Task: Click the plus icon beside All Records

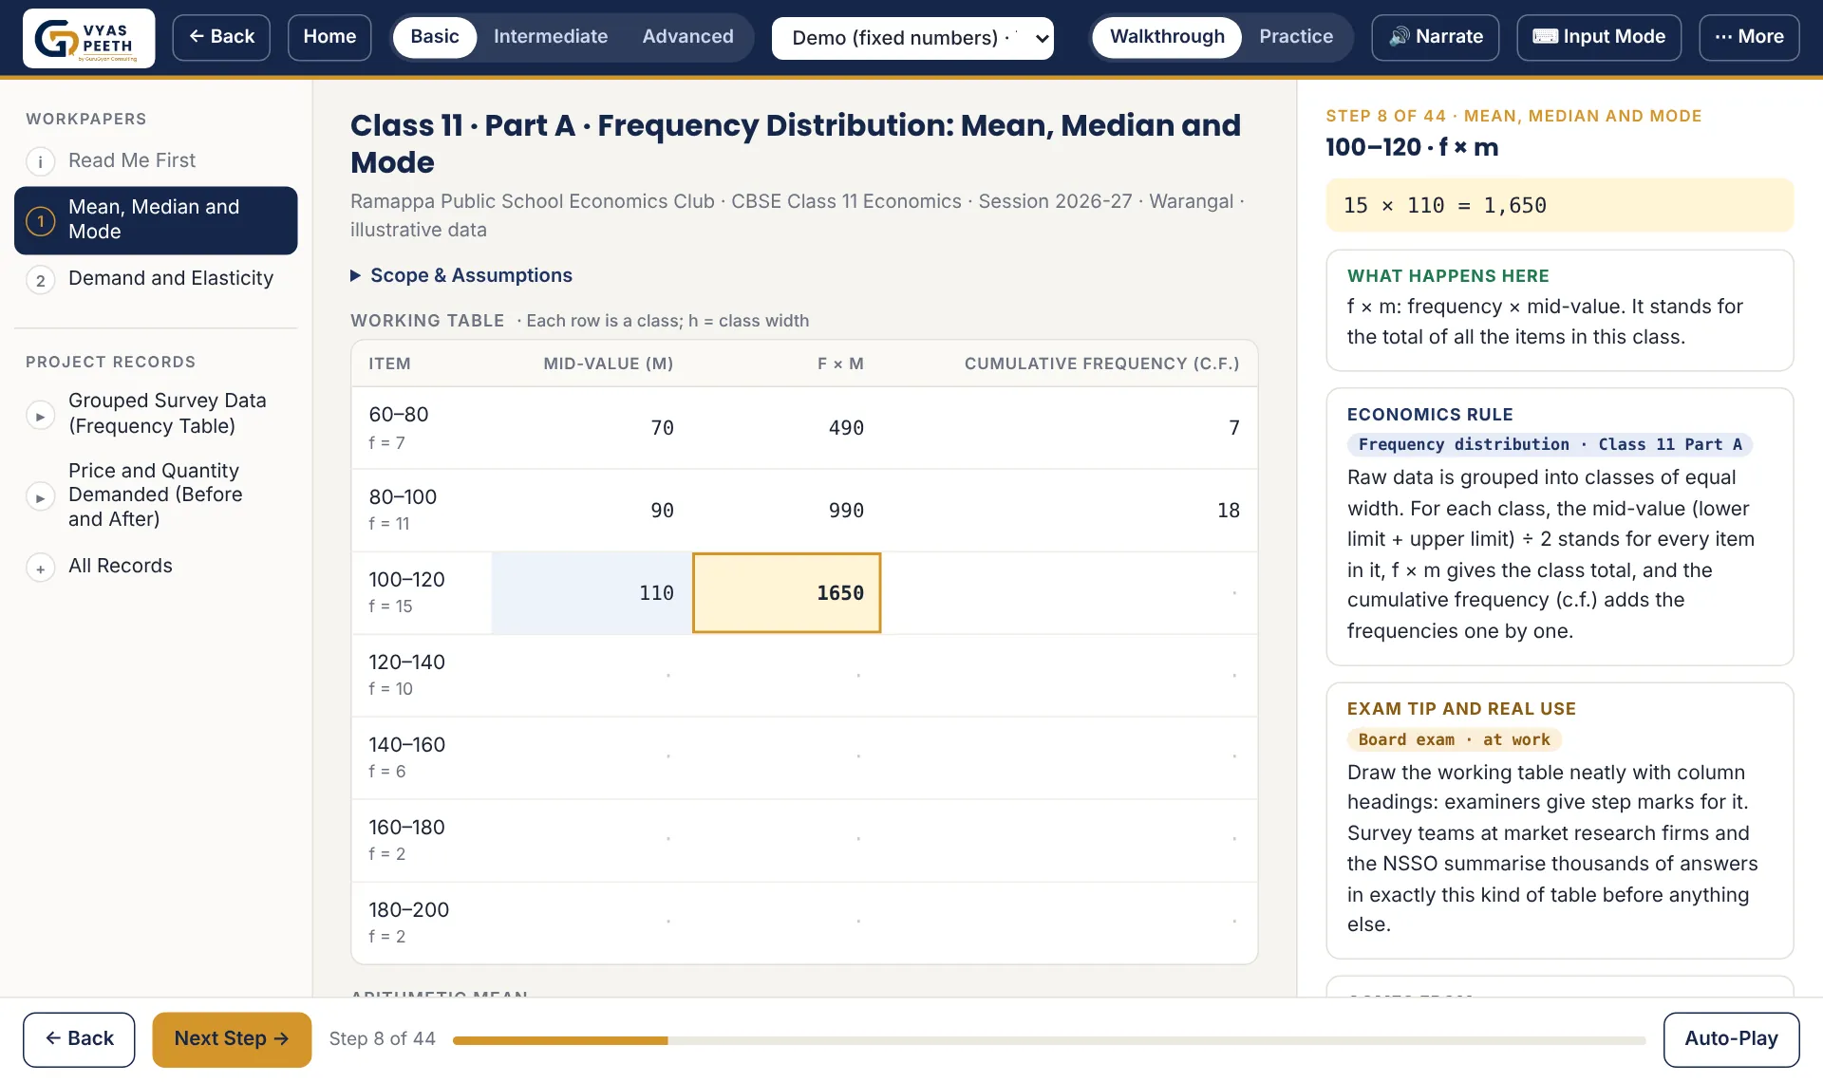Action: point(40,568)
